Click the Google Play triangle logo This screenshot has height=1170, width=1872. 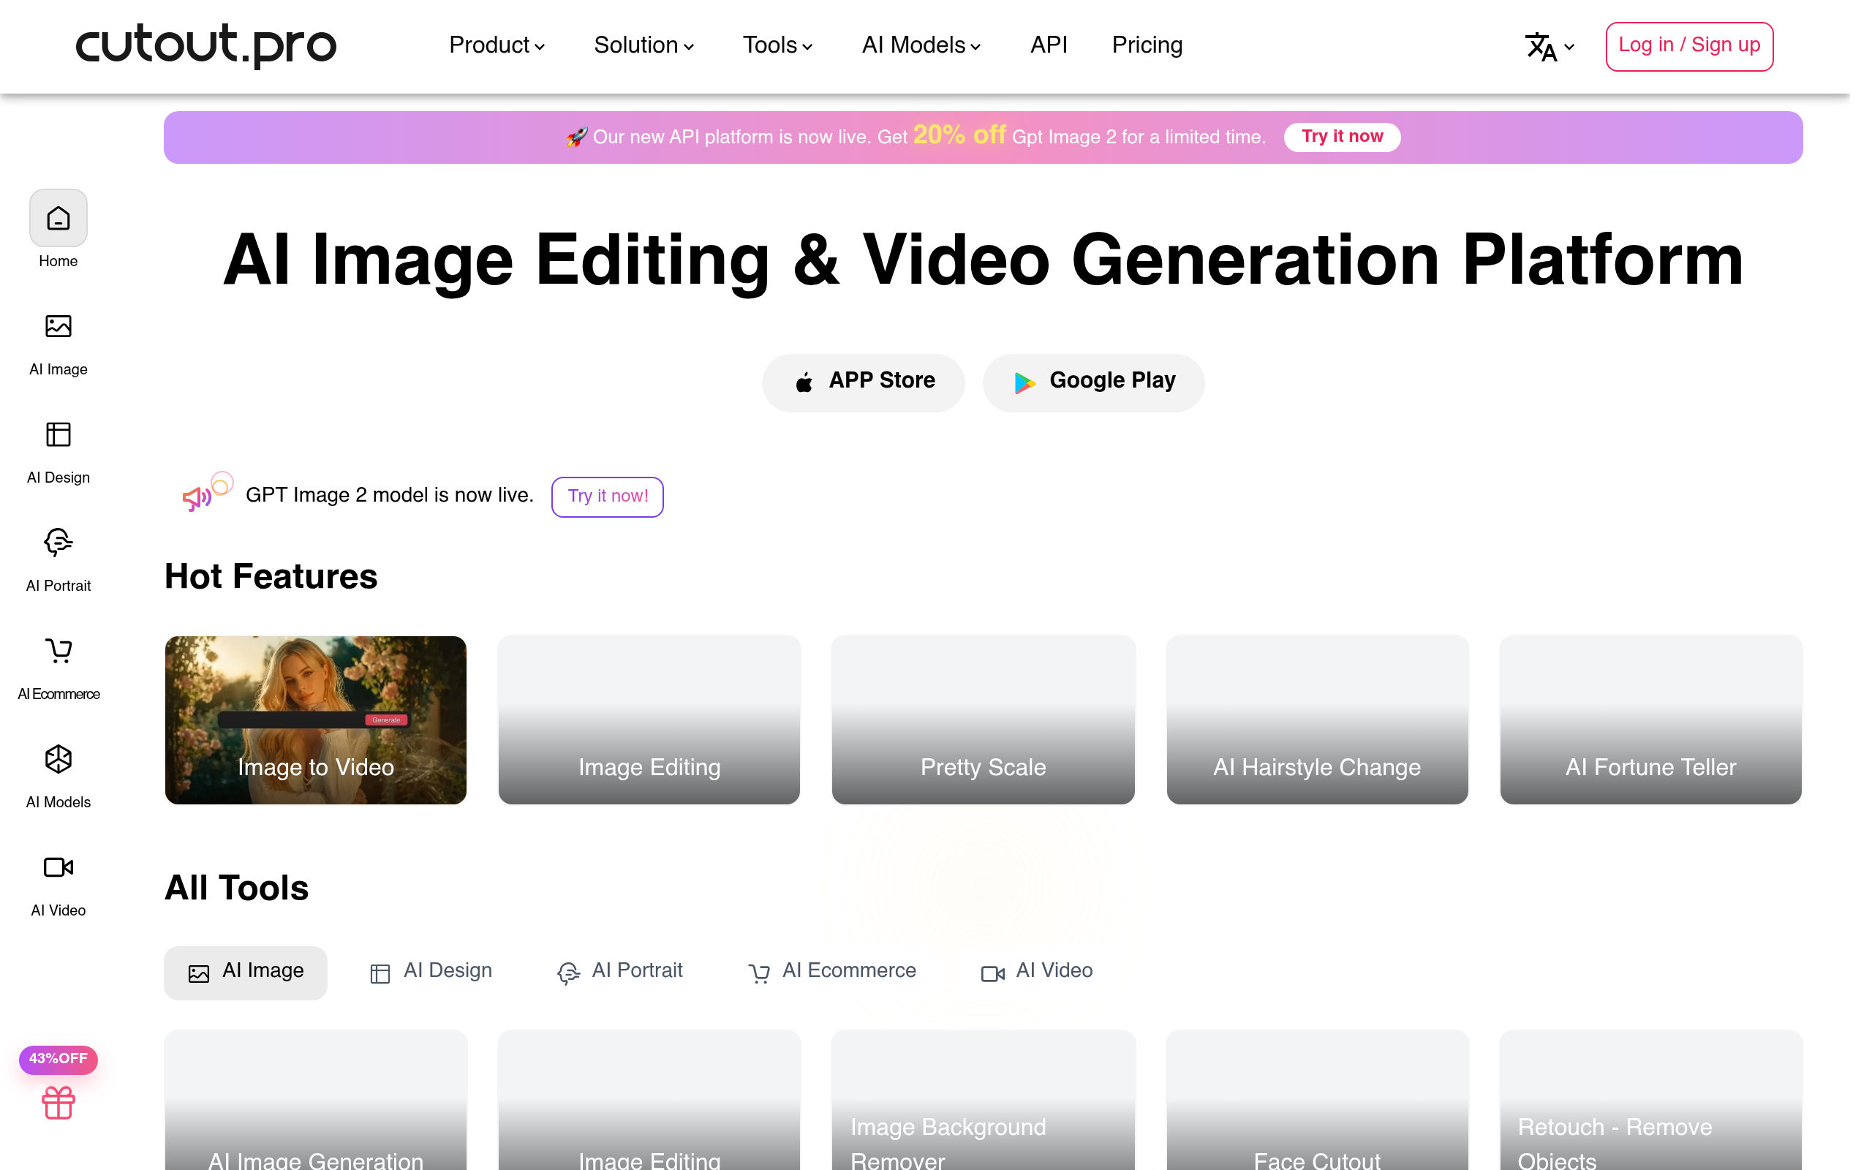(x=1025, y=382)
